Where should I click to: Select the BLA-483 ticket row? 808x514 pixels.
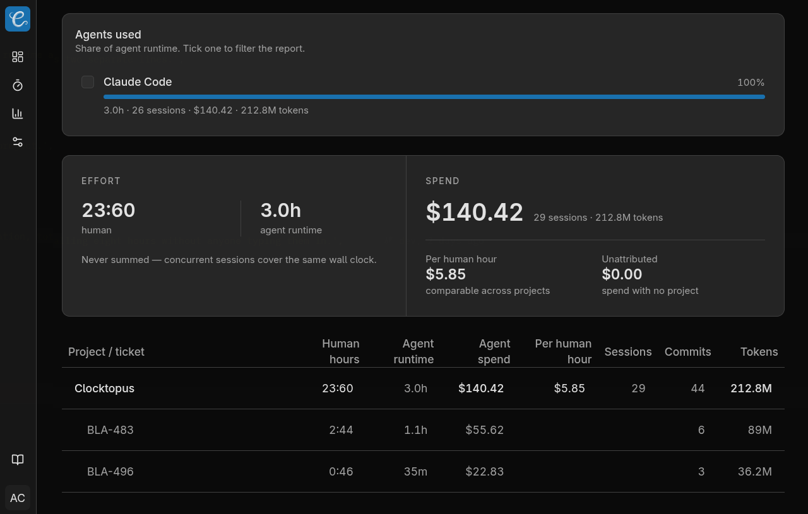point(423,430)
